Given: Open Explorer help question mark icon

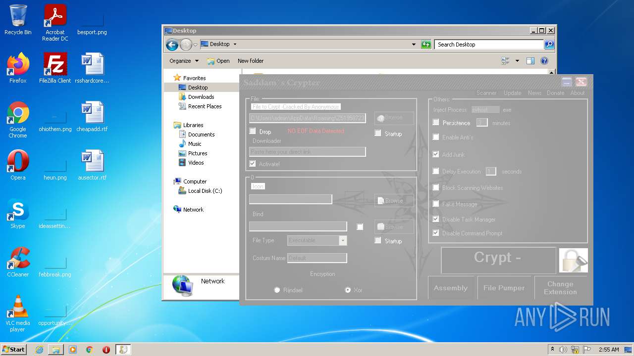Looking at the screenshot, I should point(544,61).
